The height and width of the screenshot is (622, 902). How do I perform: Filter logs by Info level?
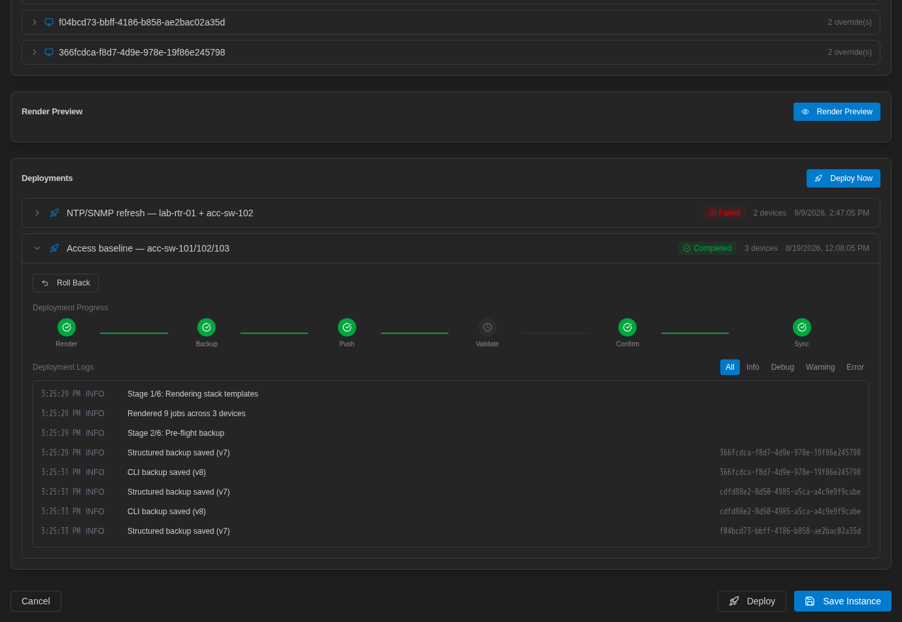(753, 367)
